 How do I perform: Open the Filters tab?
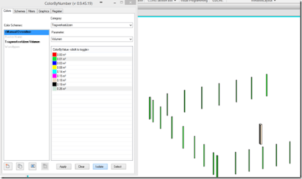point(31,11)
